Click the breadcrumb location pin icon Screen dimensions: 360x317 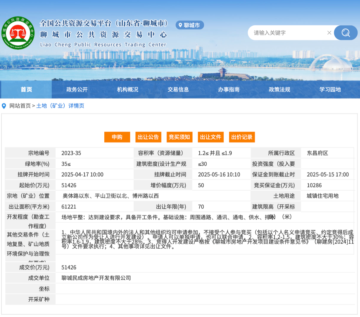[x=4, y=106]
